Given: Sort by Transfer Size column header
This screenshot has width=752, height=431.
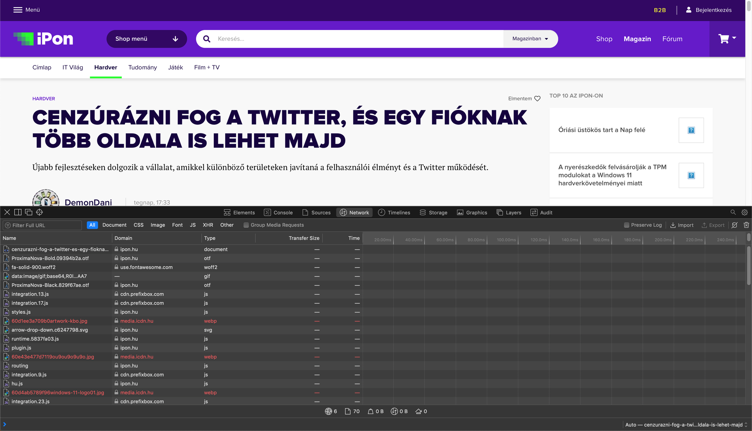Looking at the screenshot, I should pos(304,238).
